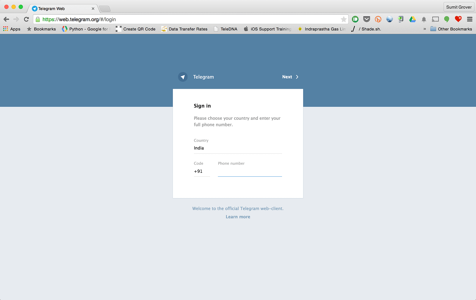
Task: Click the Google Cast extension icon
Action: 435,19
